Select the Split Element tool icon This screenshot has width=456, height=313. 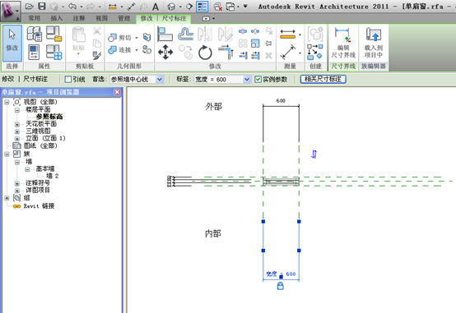[x=243, y=31]
